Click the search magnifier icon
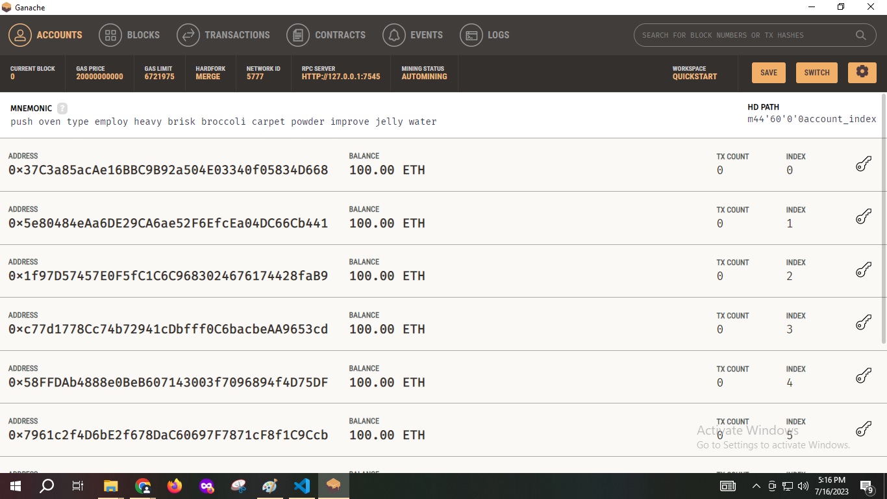Screen dimensions: 887x499 861,35
